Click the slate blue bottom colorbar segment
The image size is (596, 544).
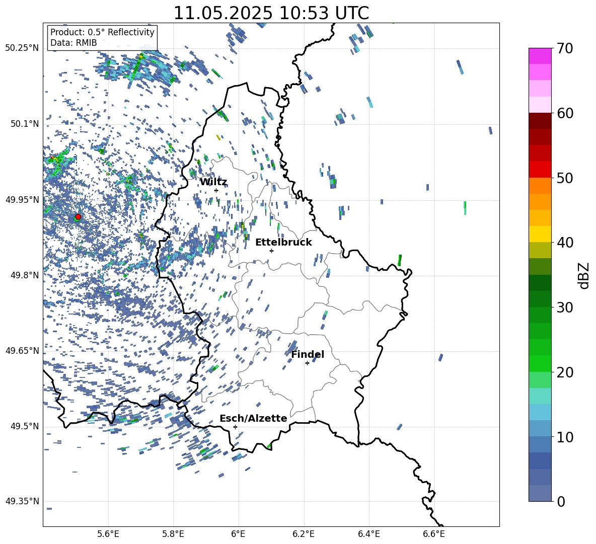pyautogui.click(x=540, y=493)
